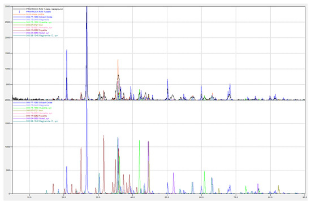Click the Silicon Oxide entry in upper legend
311x205 pixels.
pyautogui.click(x=39, y=17)
